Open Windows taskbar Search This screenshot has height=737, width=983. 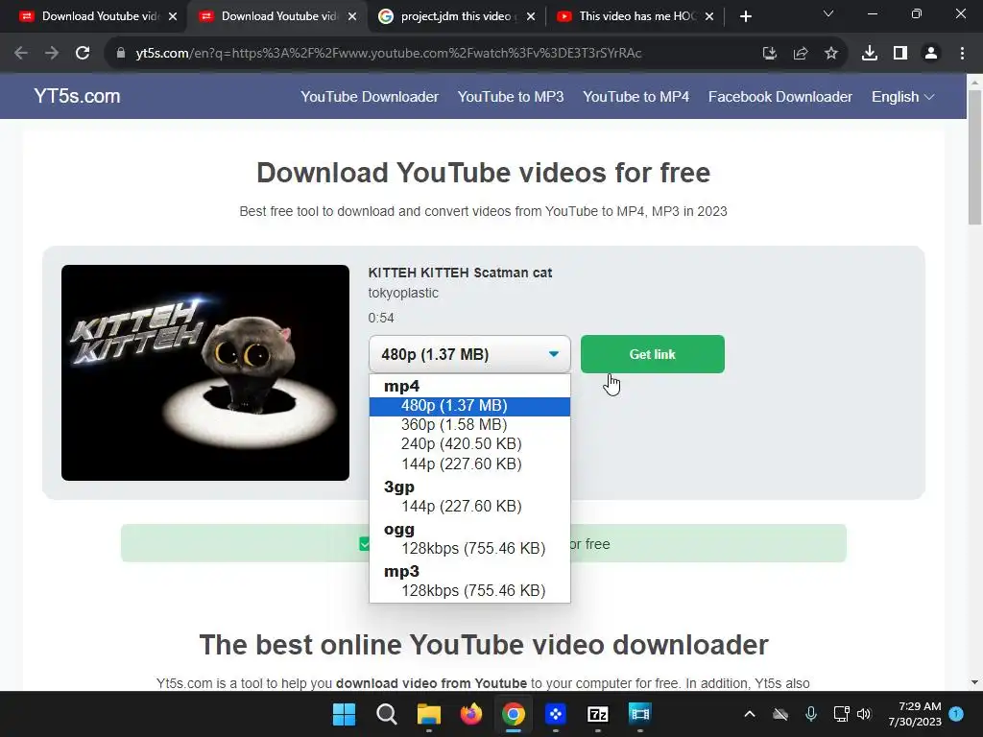tap(386, 714)
